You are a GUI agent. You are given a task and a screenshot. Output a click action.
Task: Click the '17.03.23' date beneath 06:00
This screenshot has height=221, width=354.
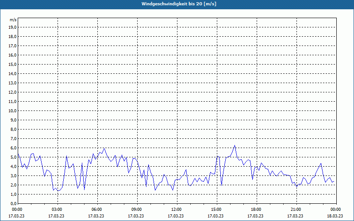click(x=96, y=216)
